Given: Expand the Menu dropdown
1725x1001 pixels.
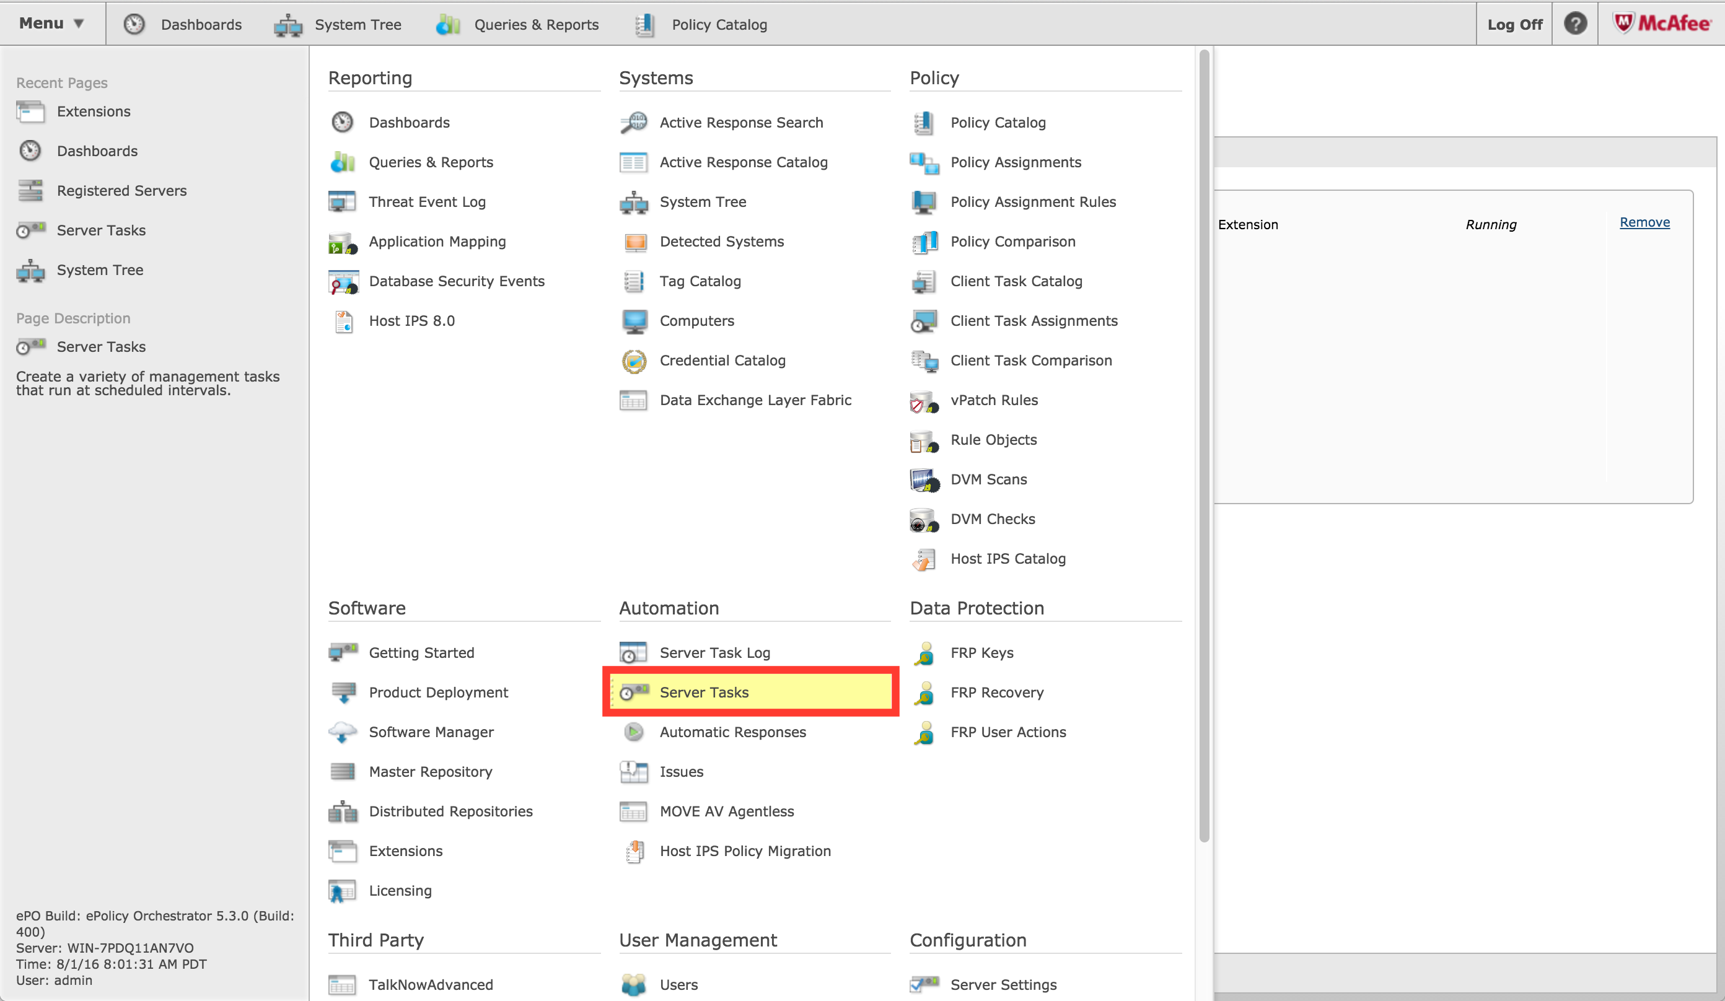Looking at the screenshot, I should pos(51,22).
